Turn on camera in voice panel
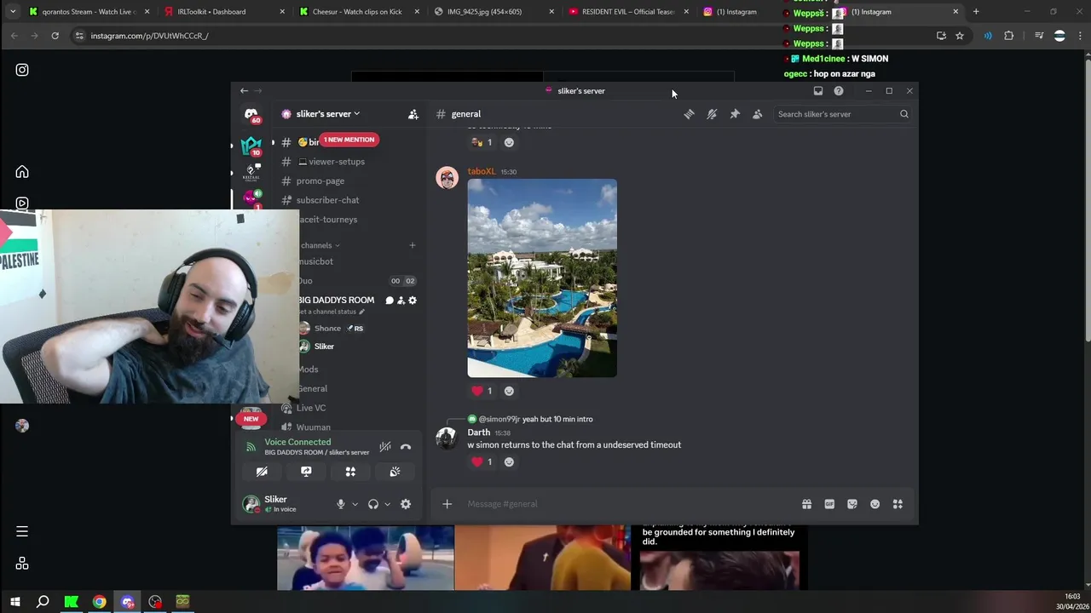 point(262,472)
